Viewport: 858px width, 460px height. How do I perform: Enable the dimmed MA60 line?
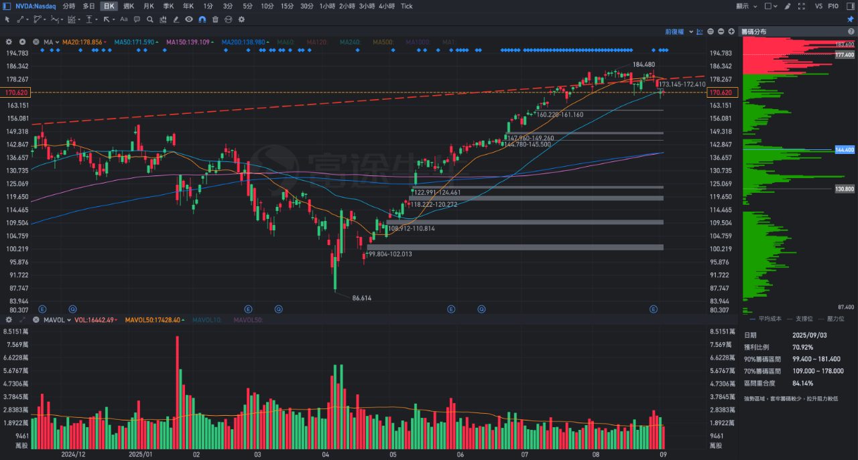click(x=286, y=42)
